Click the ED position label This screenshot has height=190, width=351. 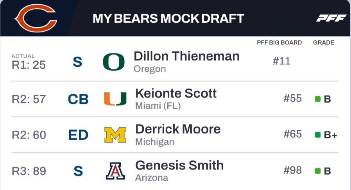(x=78, y=135)
